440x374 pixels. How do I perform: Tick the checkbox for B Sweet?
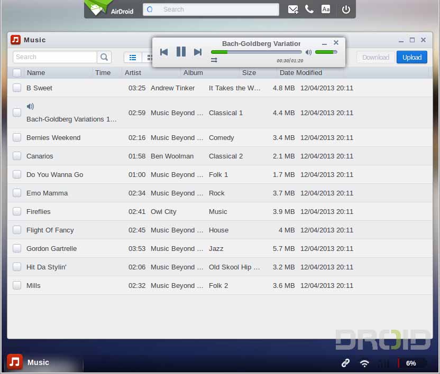click(17, 88)
